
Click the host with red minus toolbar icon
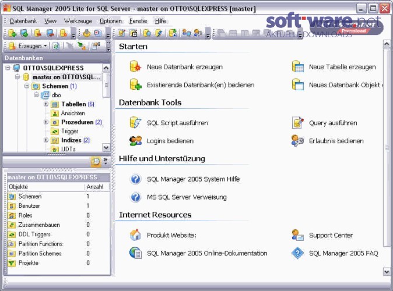[x=50, y=33]
